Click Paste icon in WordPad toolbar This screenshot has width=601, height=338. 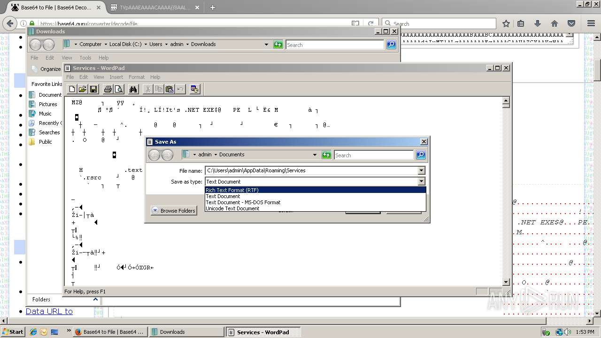tap(170, 89)
